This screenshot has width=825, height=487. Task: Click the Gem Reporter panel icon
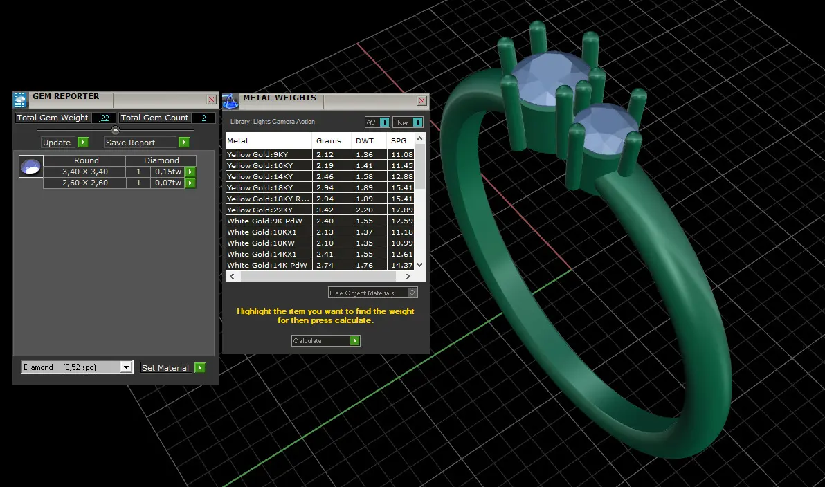20,100
